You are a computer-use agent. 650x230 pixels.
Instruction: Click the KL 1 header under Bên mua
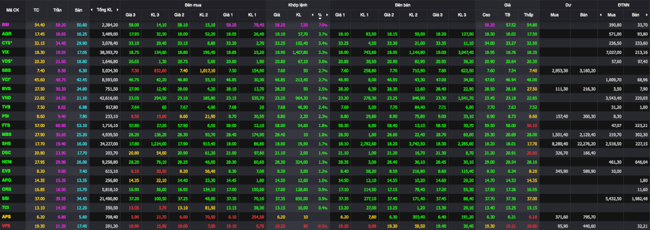coord(252,15)
